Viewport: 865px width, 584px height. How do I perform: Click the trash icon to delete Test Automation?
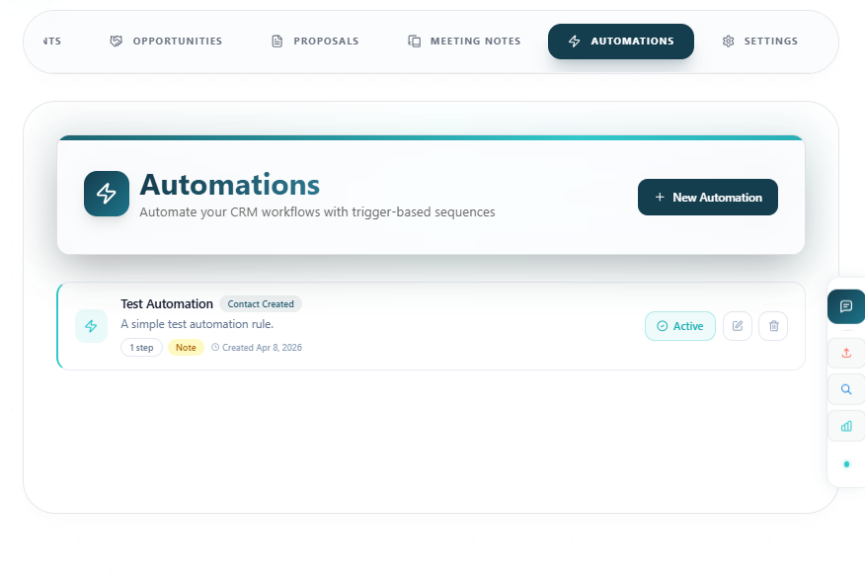(773, 326)
